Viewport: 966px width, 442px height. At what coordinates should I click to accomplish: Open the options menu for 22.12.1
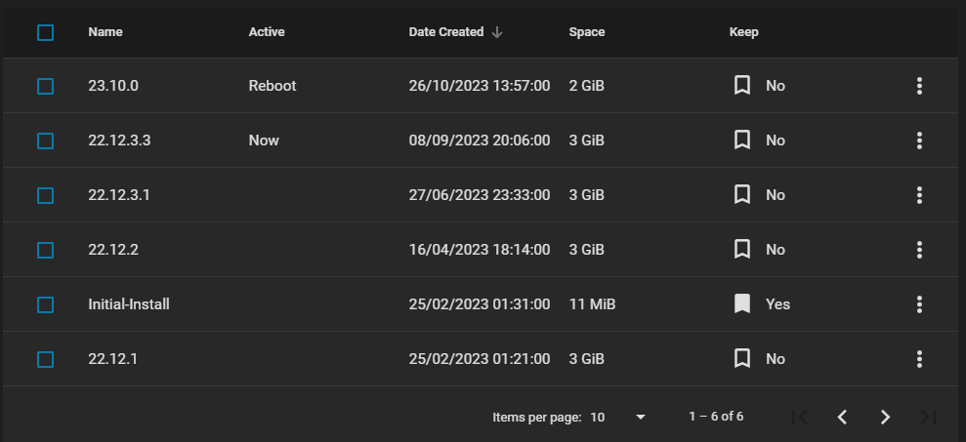tap(919, 359)
